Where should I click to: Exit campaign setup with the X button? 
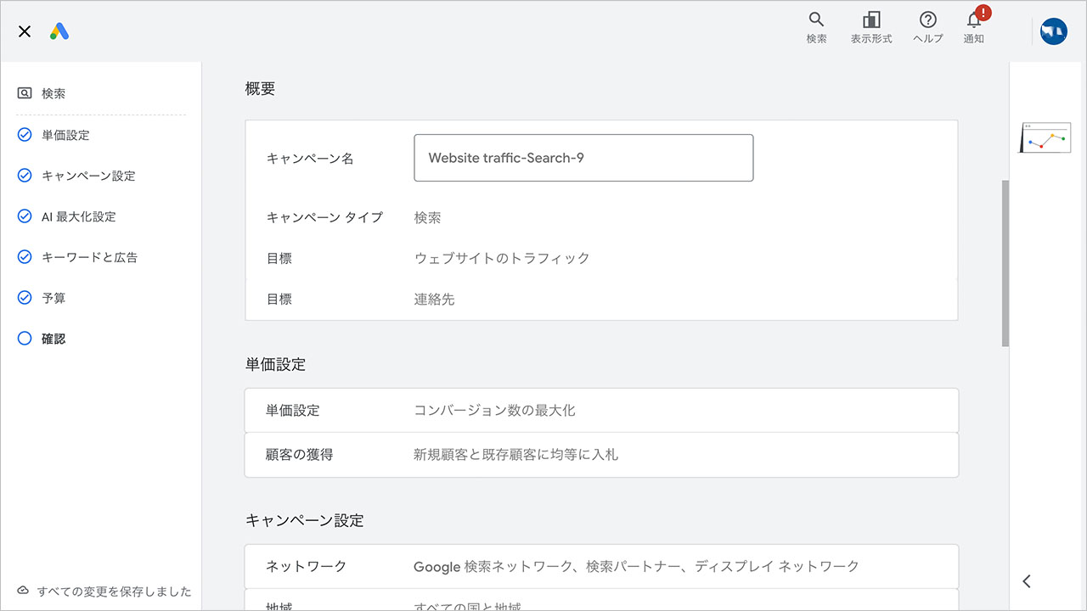tap(24, 31)
